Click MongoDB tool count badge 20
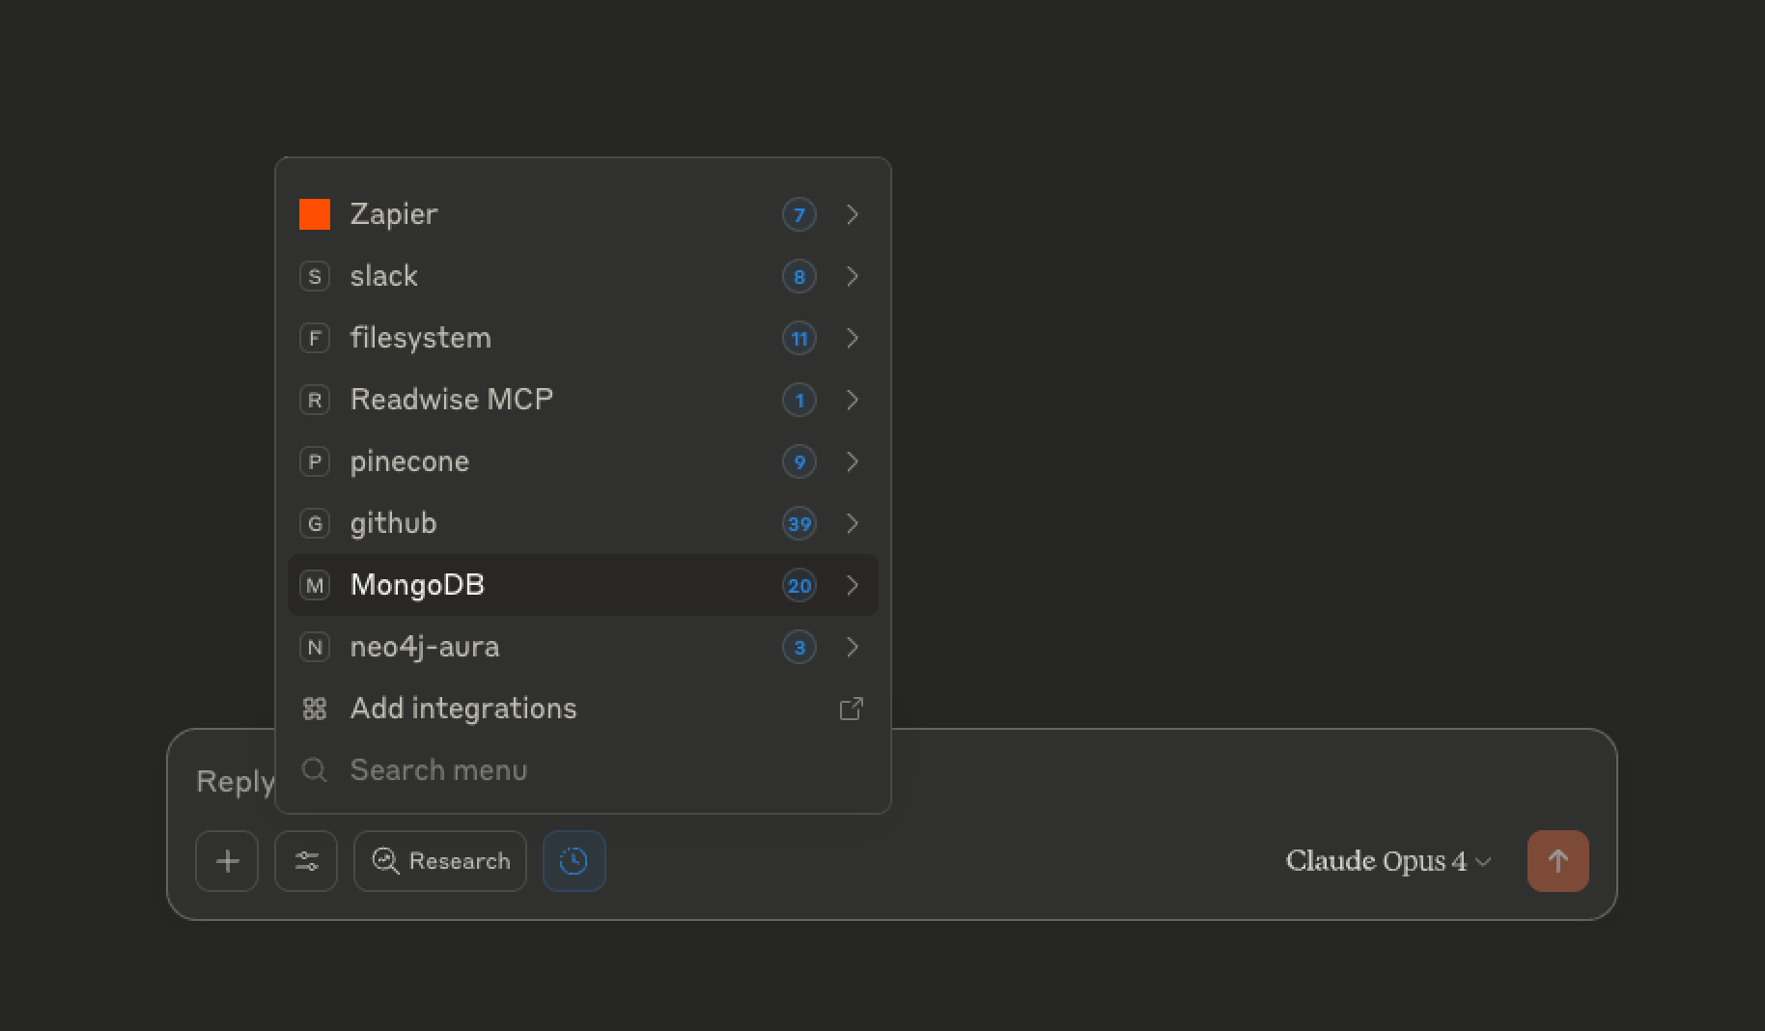This screenshot has width=1765, height=1031. tap(799, 585)
